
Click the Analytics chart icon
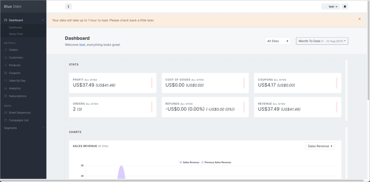pos(6,88)
